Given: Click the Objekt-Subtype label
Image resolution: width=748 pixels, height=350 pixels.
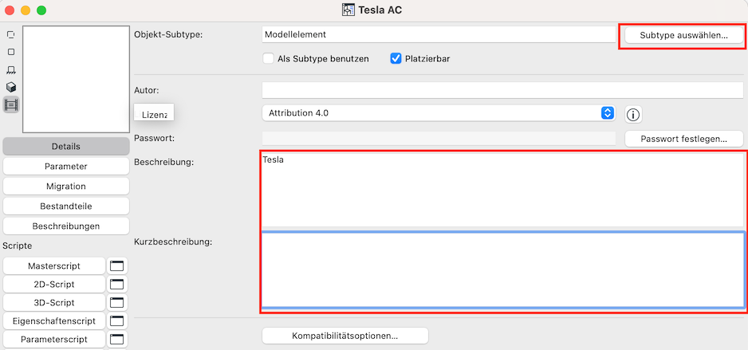Looking at the screenshot, I should tap(169, 34).
